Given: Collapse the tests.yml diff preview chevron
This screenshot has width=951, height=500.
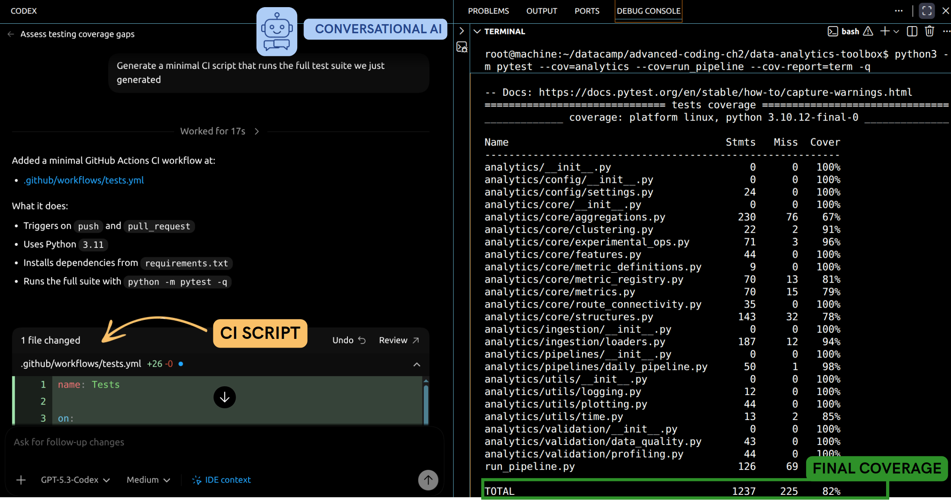Looking at the screenshot, I should (x=416, y=364).
